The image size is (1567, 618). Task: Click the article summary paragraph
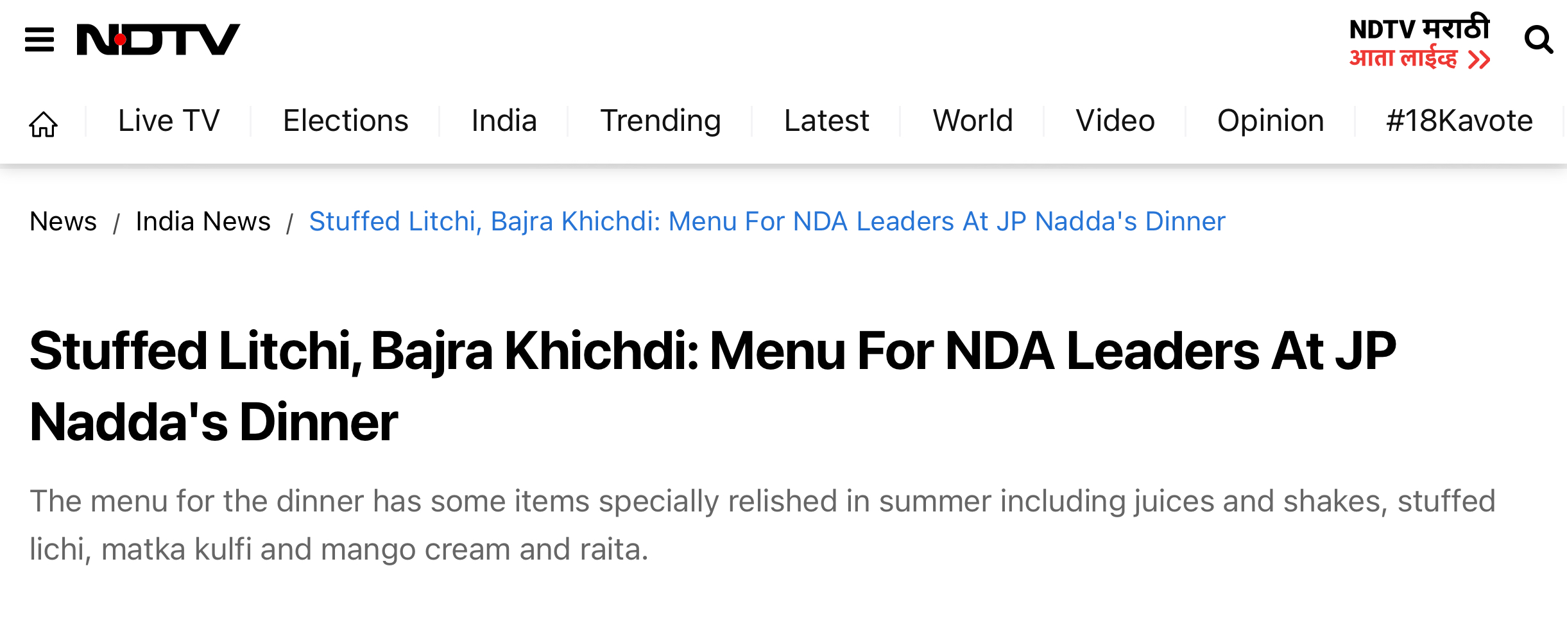tap(762, 525)
